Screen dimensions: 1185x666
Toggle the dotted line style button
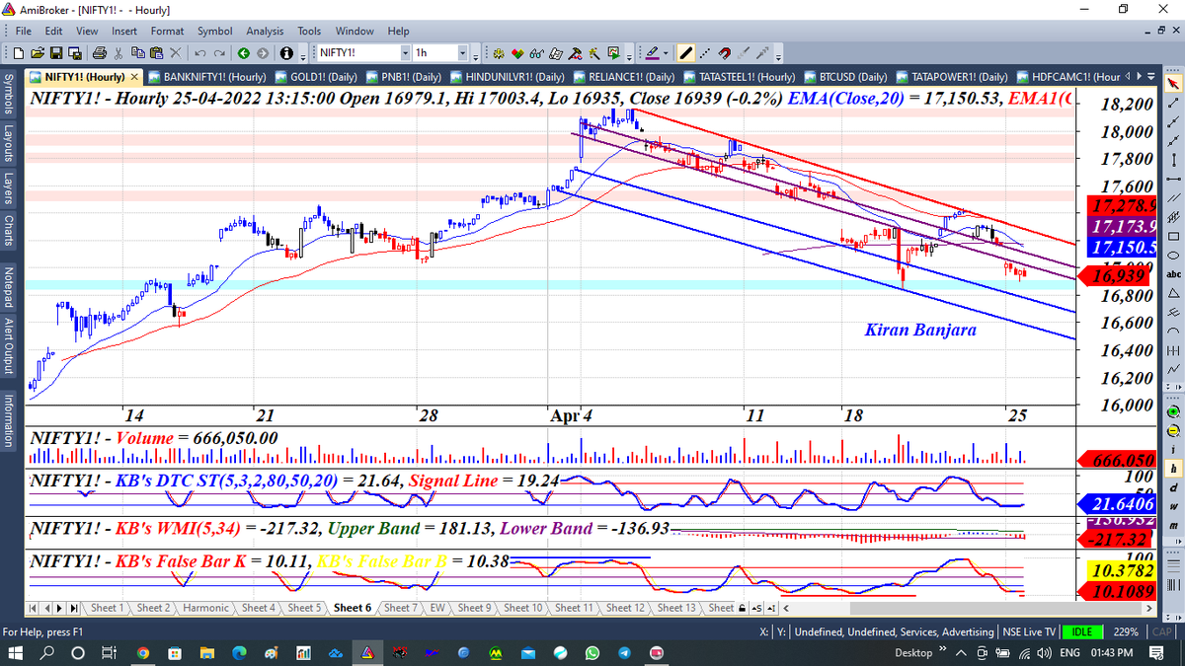click(704, 51)
